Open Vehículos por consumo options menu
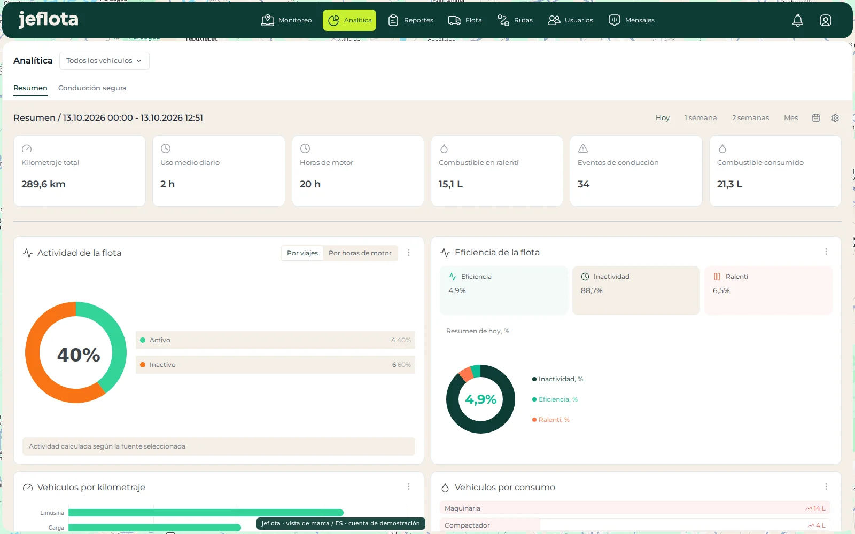Image resolution: width=855 pixels, height=534 pixels. (x=826, y=486)
